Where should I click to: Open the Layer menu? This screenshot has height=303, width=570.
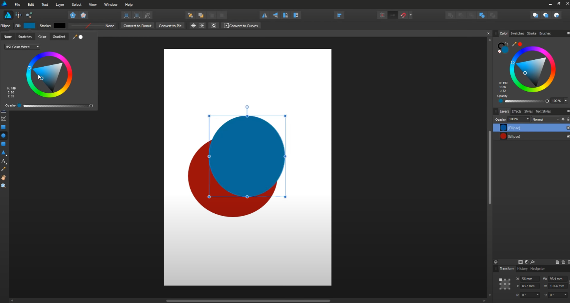pos(60,4)
